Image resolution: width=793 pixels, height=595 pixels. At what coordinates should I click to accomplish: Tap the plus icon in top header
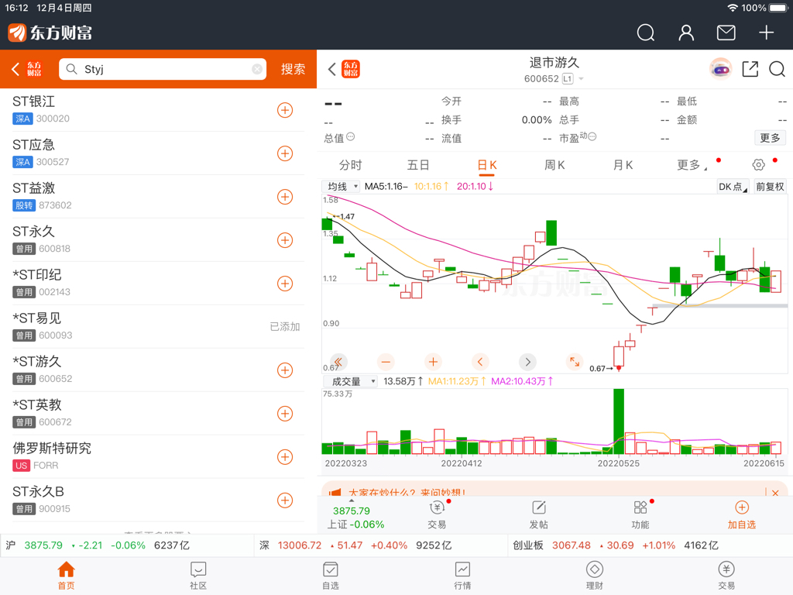click(766, 33)
